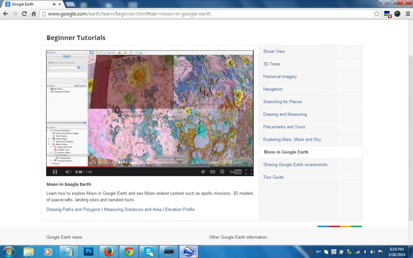Toggle closed captions on the video
This screenshot has width=413, height=258.
coord(213,172)
